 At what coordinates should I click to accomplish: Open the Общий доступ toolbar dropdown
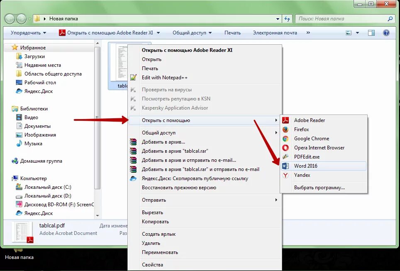(x=192, y=33)
